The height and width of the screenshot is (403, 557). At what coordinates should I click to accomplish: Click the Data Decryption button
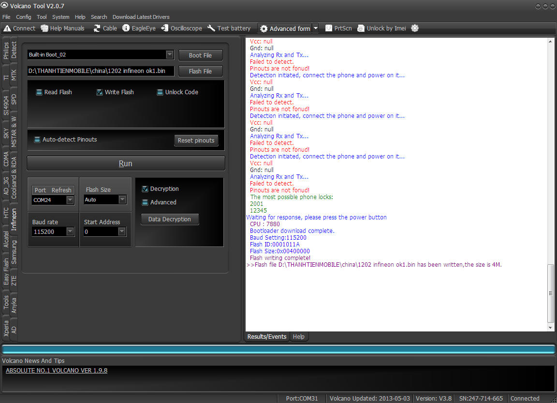[x=169, y=219]
